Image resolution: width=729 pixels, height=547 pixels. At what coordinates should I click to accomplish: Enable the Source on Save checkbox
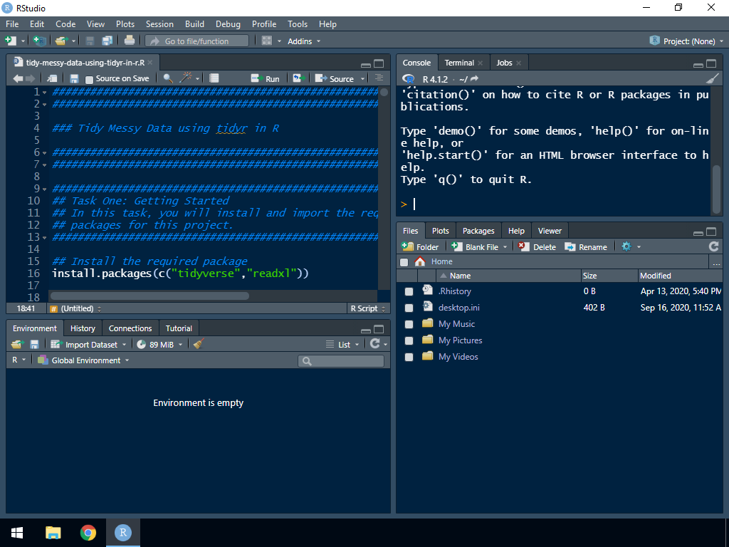89,79
